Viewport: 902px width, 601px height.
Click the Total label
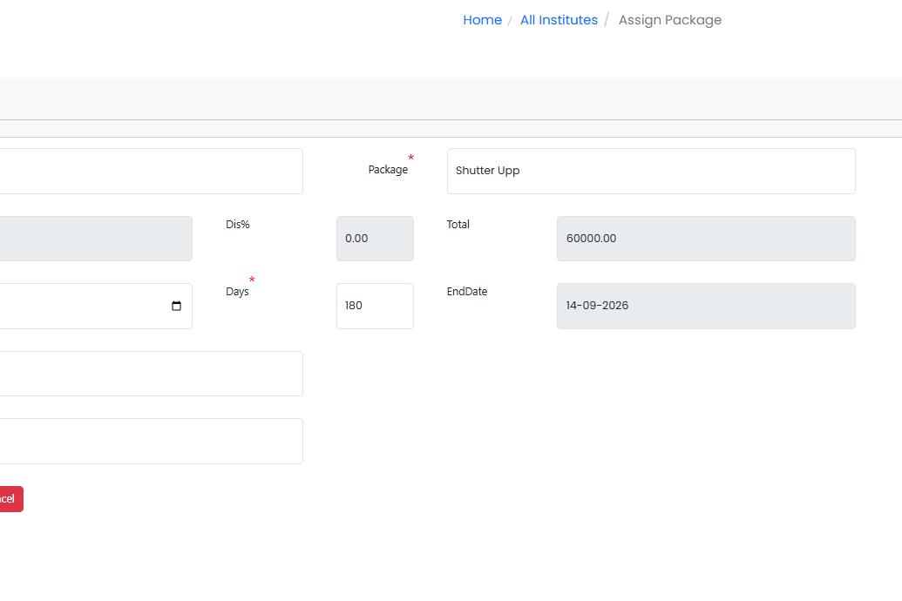point(458,225)
